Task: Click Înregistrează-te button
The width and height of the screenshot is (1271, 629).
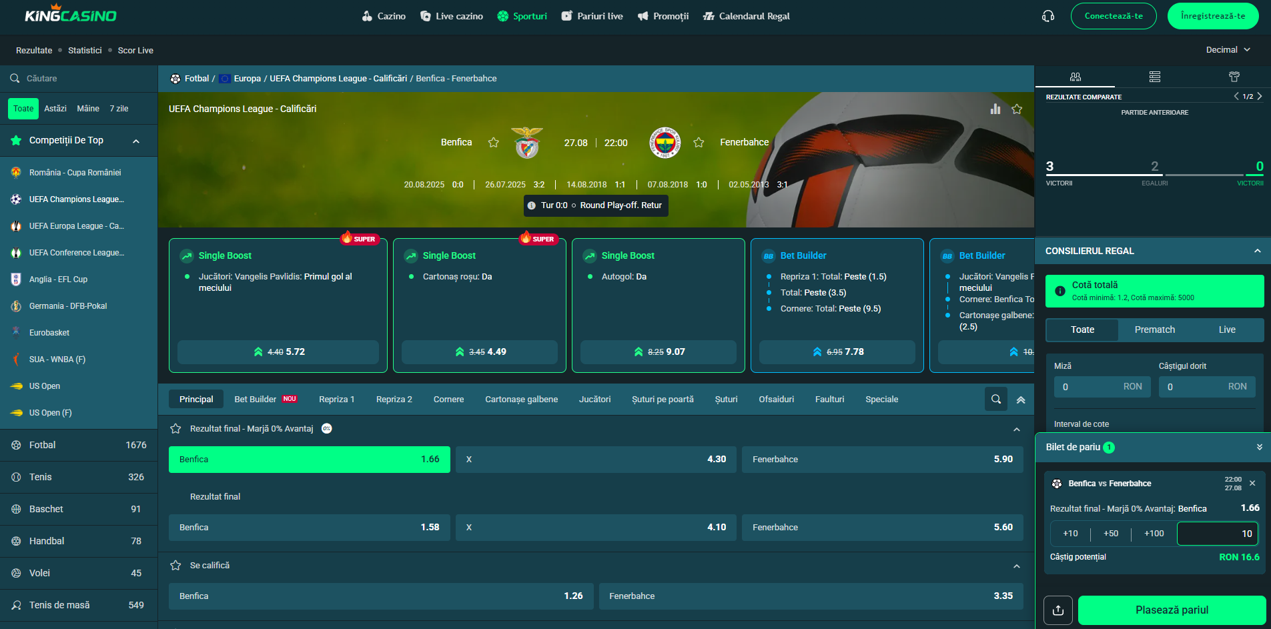Action: [1213, 16]
